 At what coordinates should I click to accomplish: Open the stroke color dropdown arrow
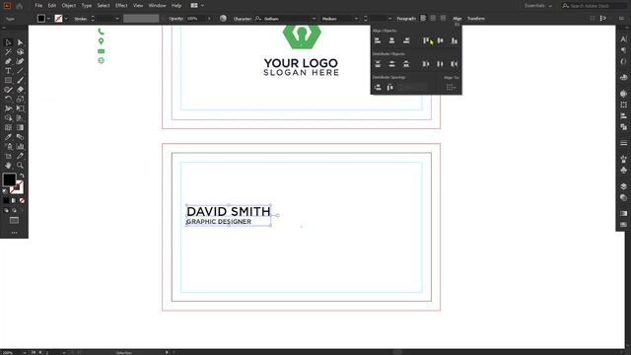tap(66, 19)
